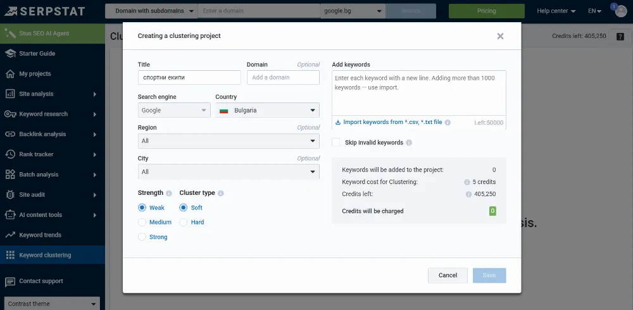633x310 pixels.
Task: Click the Save button
Action: pyautogui.click(x=489, y=275)
